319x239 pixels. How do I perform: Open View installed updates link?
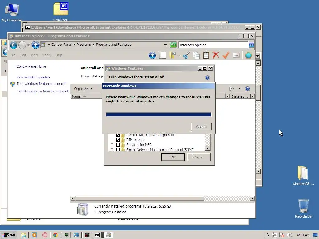coord(33,77)
